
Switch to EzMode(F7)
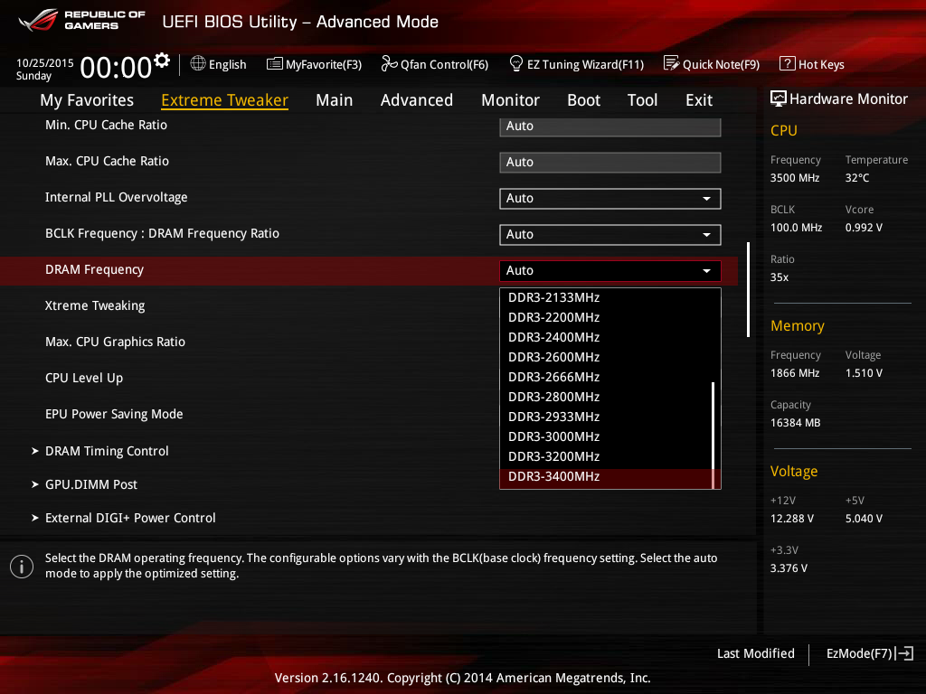coord(870,653)
